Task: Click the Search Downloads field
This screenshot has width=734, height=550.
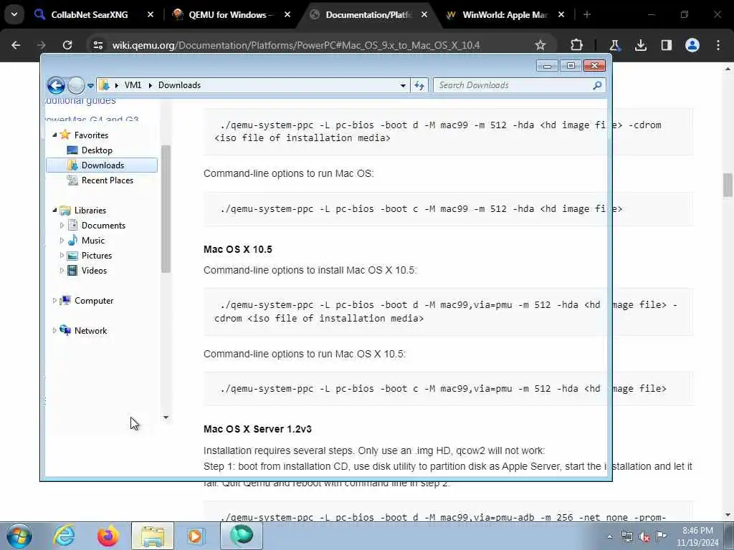Action: 520,85
